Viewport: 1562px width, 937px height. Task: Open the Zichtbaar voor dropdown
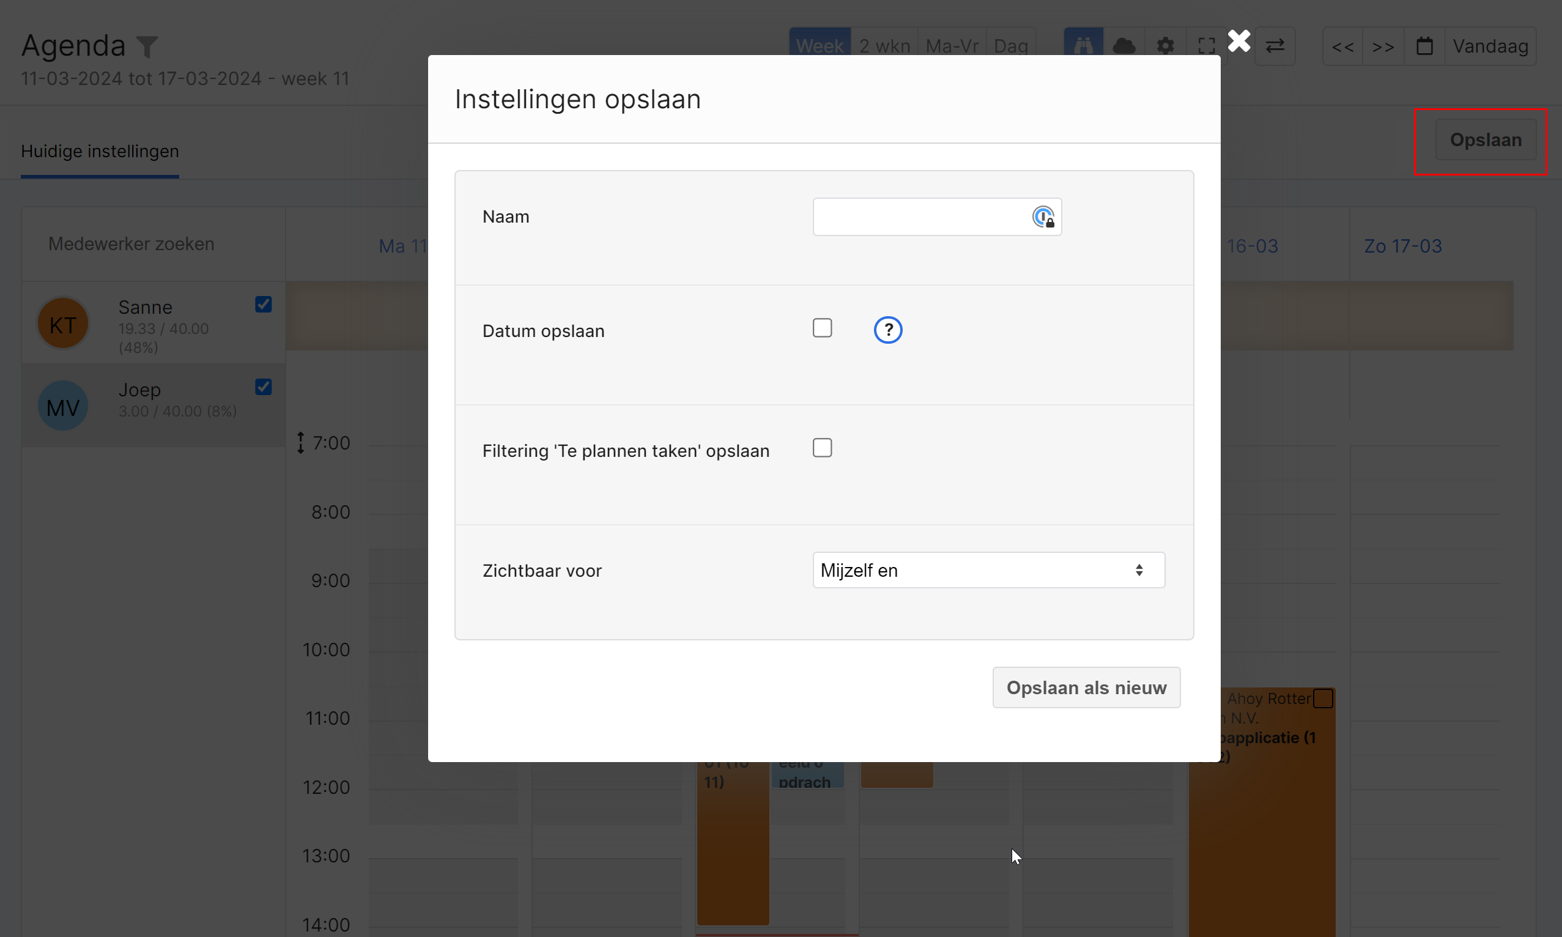coord(989,570)
